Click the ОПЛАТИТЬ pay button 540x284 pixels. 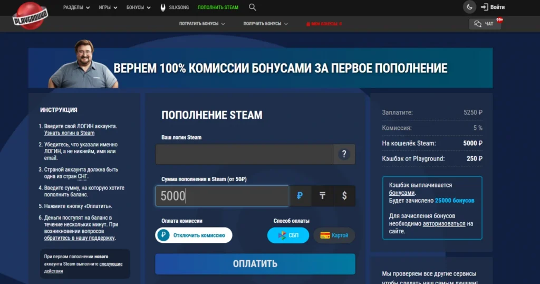255,264
